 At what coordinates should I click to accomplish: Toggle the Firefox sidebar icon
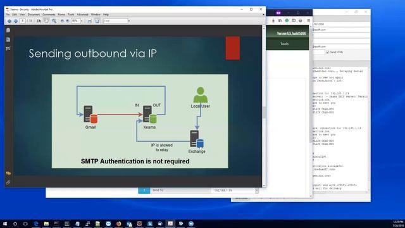[294, 20]
